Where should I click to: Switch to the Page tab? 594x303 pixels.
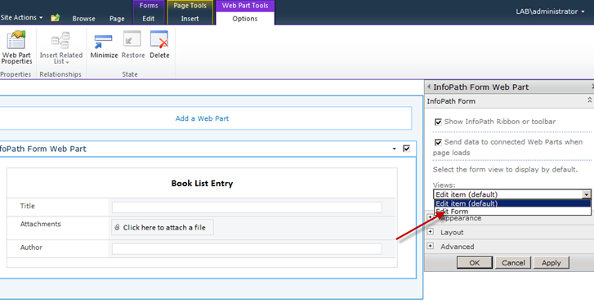click(117, 19)
